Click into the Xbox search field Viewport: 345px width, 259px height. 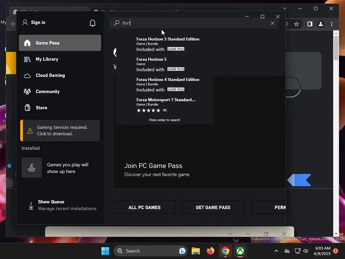coord(195,23)
